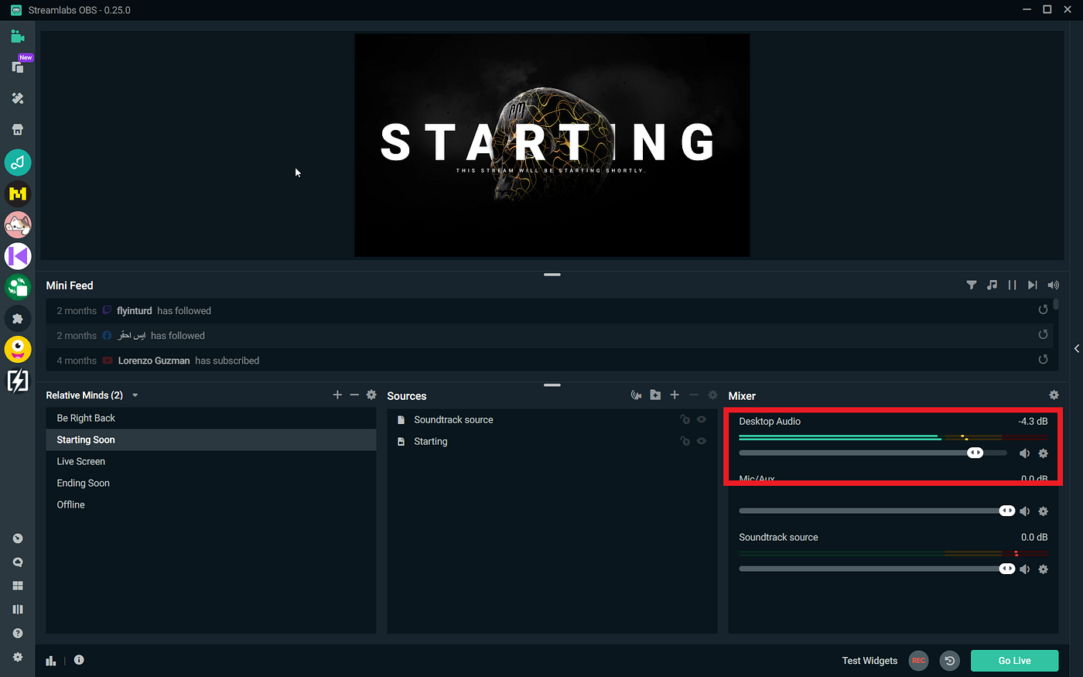Mute Soundtrack source audio
This screenshot has width=1083, height=677.
[1024, 569]
